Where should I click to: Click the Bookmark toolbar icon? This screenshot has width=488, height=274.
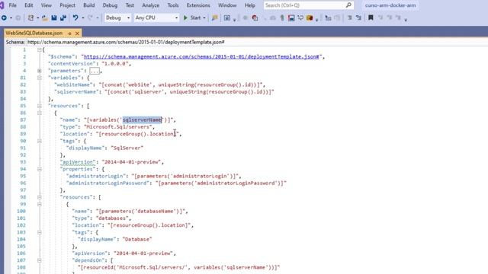[x=371, y=18]
